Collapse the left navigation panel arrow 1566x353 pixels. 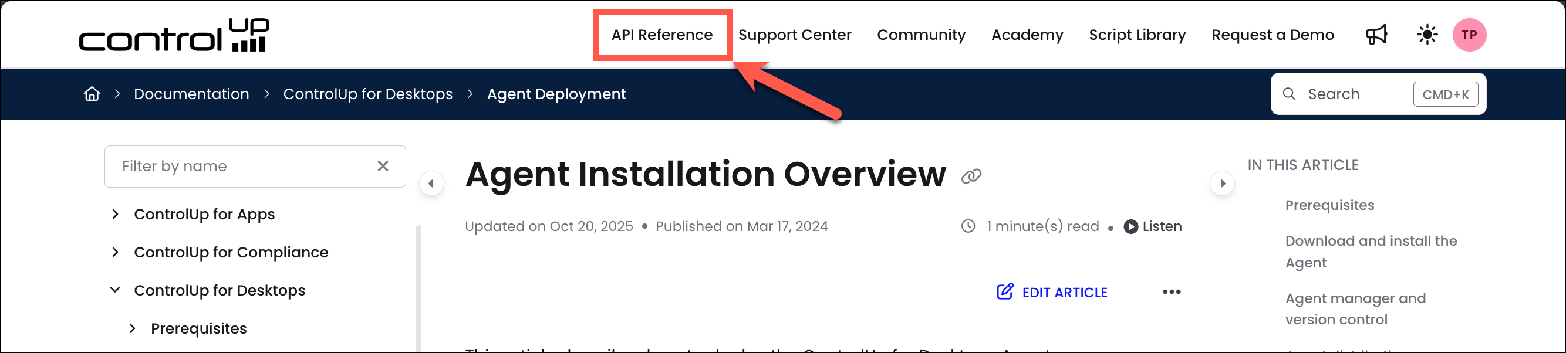coord(431,184)
